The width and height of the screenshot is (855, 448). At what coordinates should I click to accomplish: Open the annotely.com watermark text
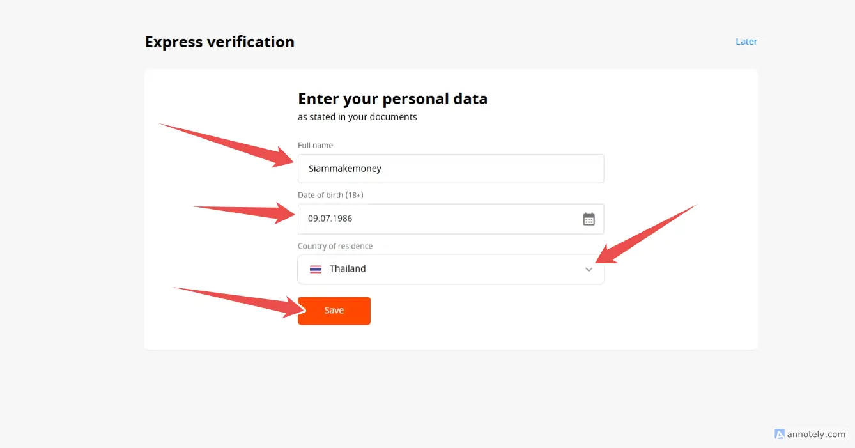816,435
